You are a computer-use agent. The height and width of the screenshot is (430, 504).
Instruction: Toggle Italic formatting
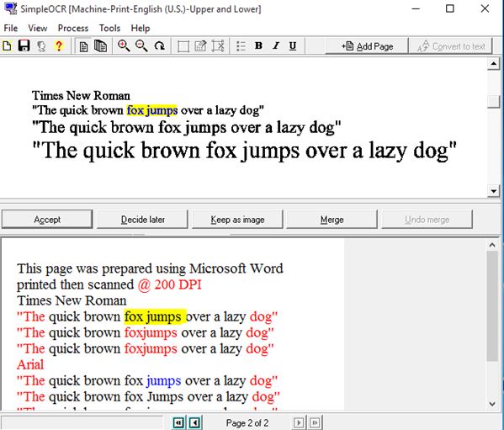click(276, 46)
